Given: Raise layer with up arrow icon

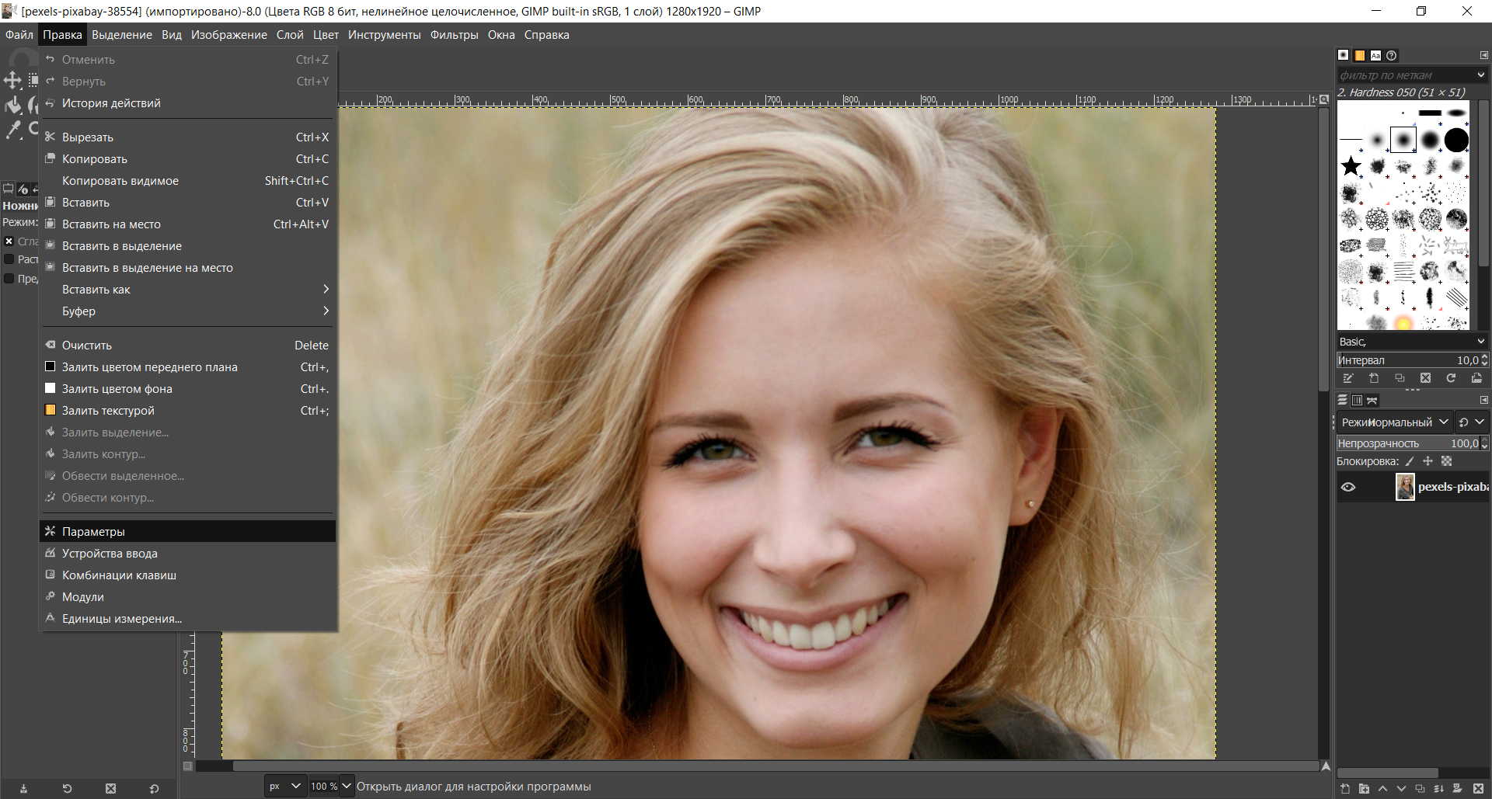Looking at the screenshot, I should pos(1382,789).
